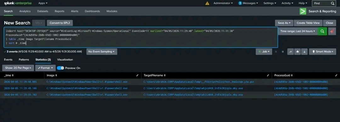Switch to the Dashboards tab
This screenshot has width=340, height=122.
point(92,11)
